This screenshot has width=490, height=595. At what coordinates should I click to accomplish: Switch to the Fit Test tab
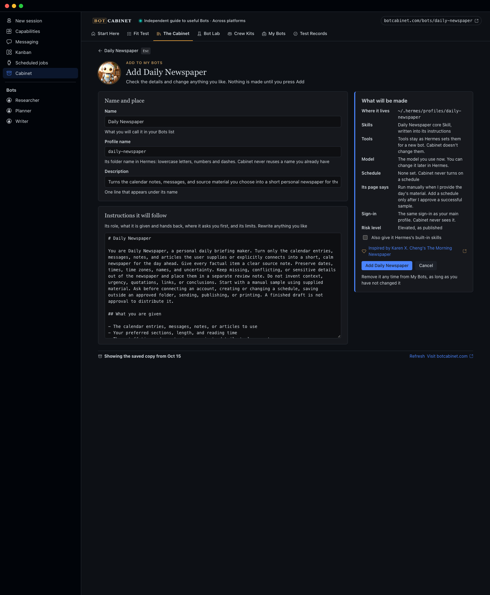(138, 34)
